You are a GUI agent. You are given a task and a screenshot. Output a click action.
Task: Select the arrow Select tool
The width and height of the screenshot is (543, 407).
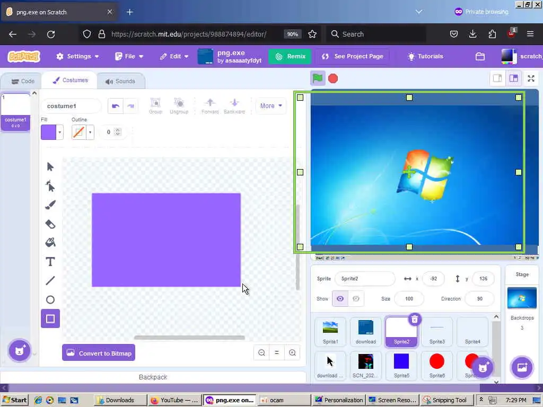pos(50,167)
